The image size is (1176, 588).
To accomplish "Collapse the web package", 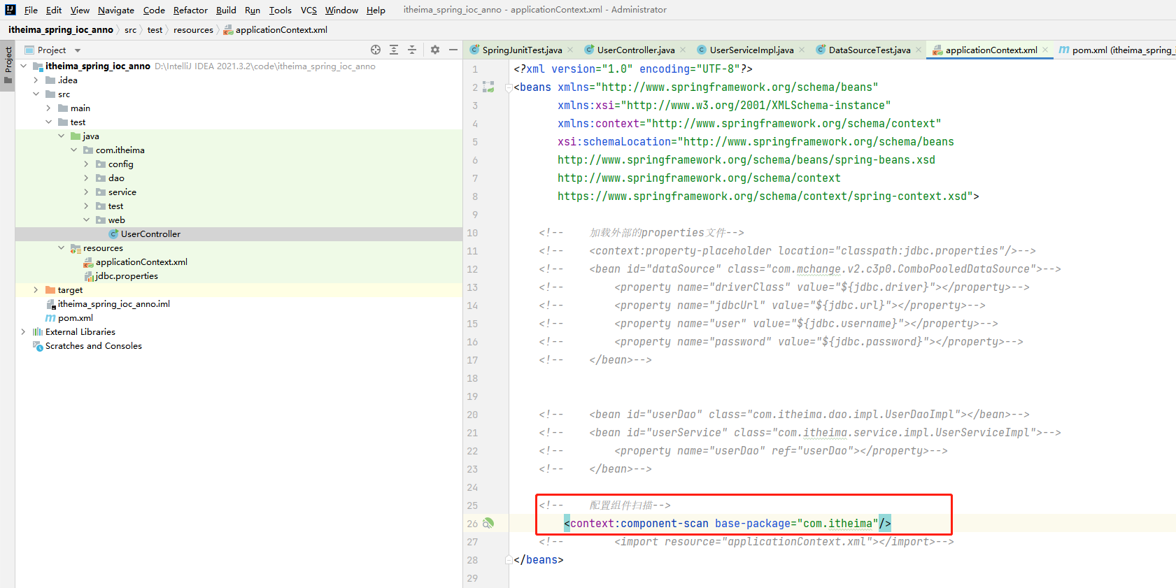I will 86,220.
